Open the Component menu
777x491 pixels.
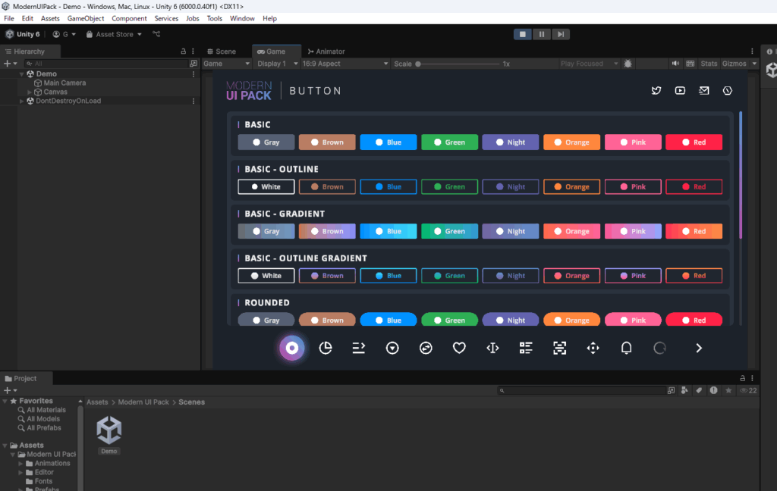click(x=129, y=18)
